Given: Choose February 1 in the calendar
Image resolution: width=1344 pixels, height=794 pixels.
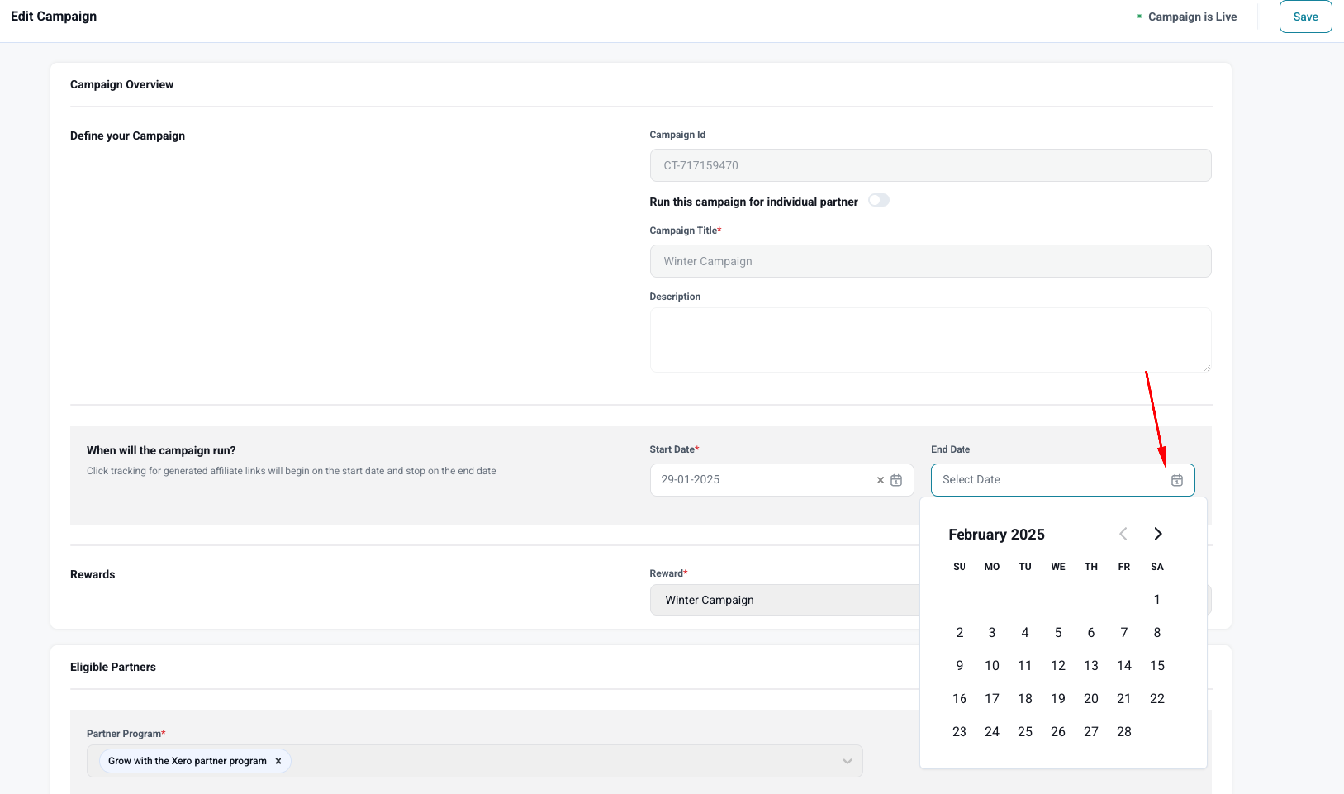Looking at the screenshot, I should (1156, 600).
